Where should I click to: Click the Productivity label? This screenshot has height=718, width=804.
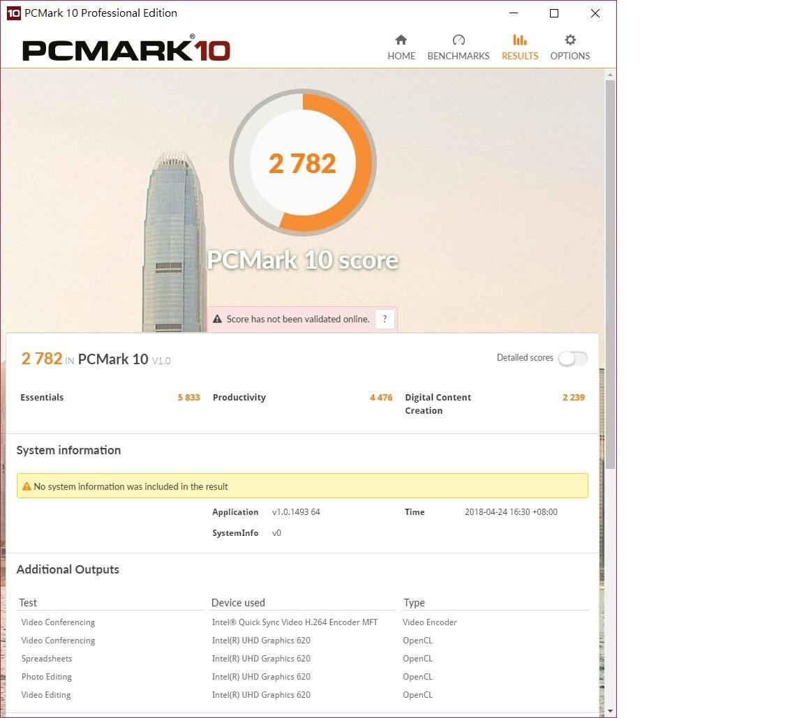pyautogui.click(x=239, y=397)
